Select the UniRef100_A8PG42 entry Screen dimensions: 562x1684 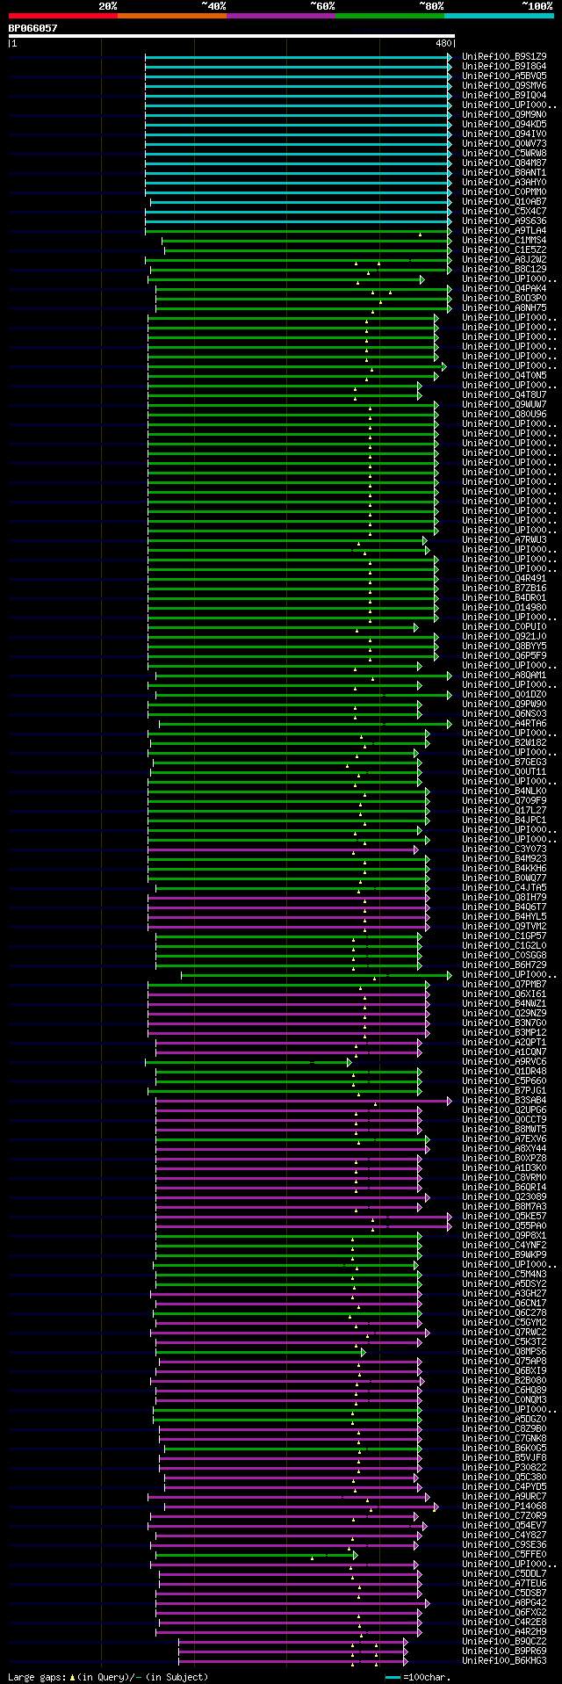(x=504, y=1602)
